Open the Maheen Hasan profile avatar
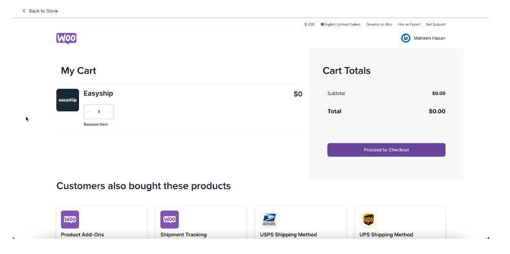This screenshot has height=254, width=510. 406,38
